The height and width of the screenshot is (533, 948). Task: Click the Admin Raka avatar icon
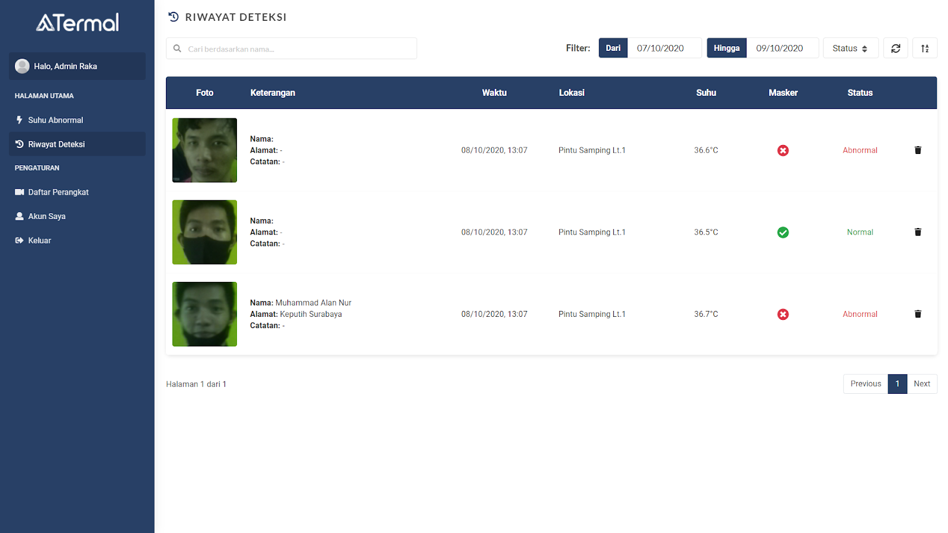pos(23,66)
